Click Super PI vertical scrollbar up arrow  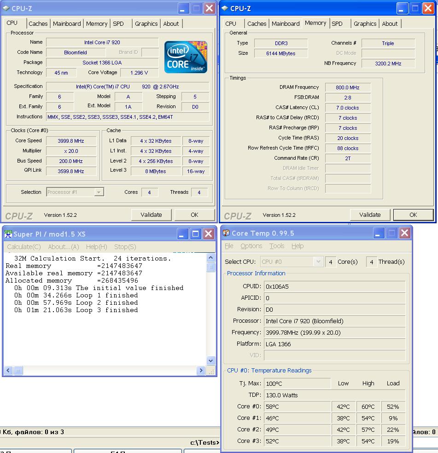(x=211, y=257)
